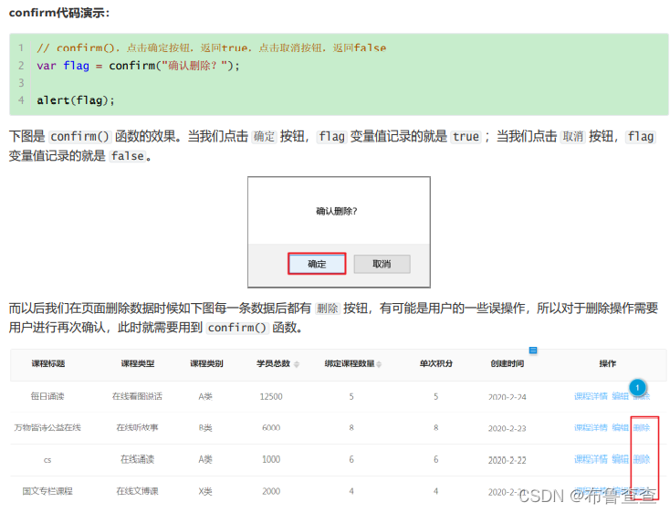The height and width of the screenshot is (513, 670).
Task: Click the 1000 student count cell
Action: tap(271, 460)
